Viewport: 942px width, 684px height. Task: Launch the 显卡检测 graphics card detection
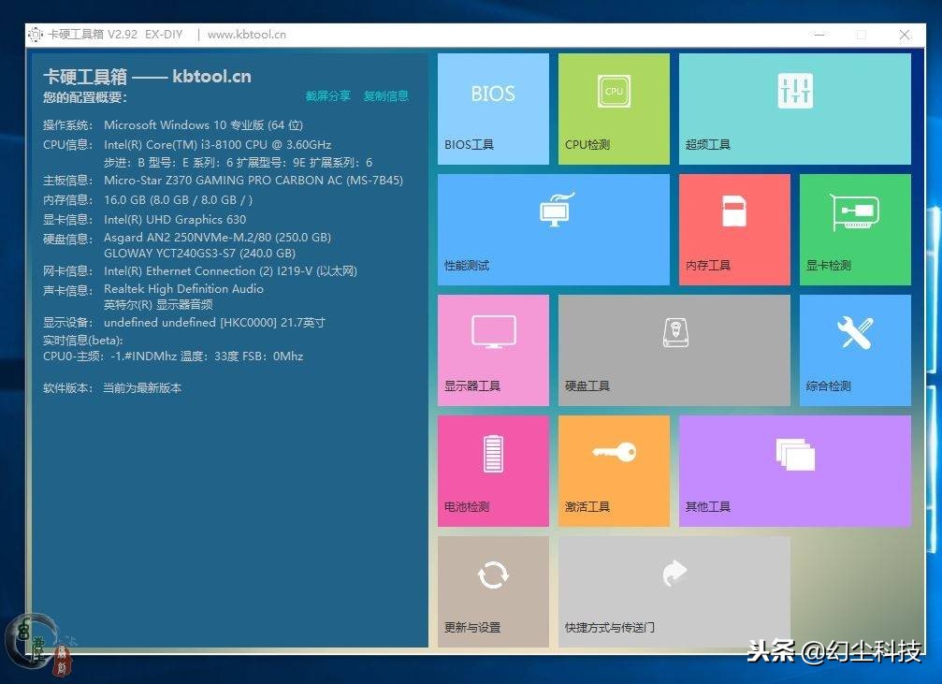853,228
